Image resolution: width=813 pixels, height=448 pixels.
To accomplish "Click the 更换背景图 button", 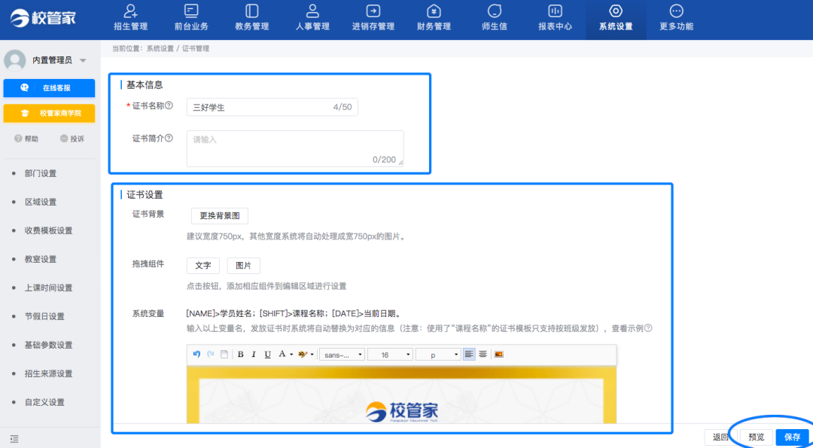I will click(x=219, y=216).
